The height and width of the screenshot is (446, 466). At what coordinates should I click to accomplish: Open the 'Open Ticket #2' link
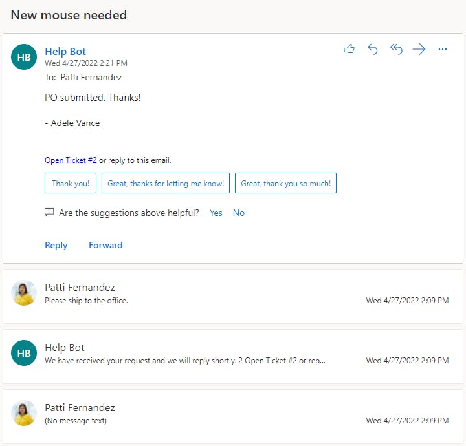71,160
